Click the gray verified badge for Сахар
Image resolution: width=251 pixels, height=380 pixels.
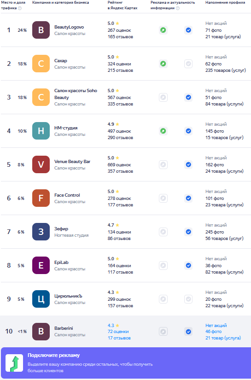point(188,64)
